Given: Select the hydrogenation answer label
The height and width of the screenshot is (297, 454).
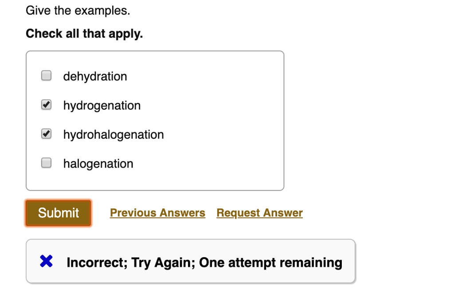Looking at the screenshot, I should [102, 106].
